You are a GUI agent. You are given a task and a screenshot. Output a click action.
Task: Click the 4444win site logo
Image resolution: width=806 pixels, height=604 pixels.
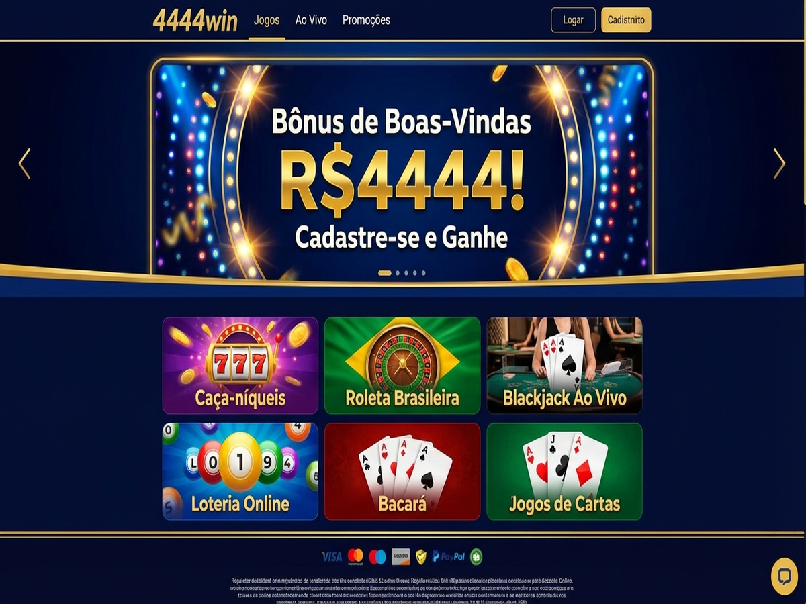(x=195, y=20)
